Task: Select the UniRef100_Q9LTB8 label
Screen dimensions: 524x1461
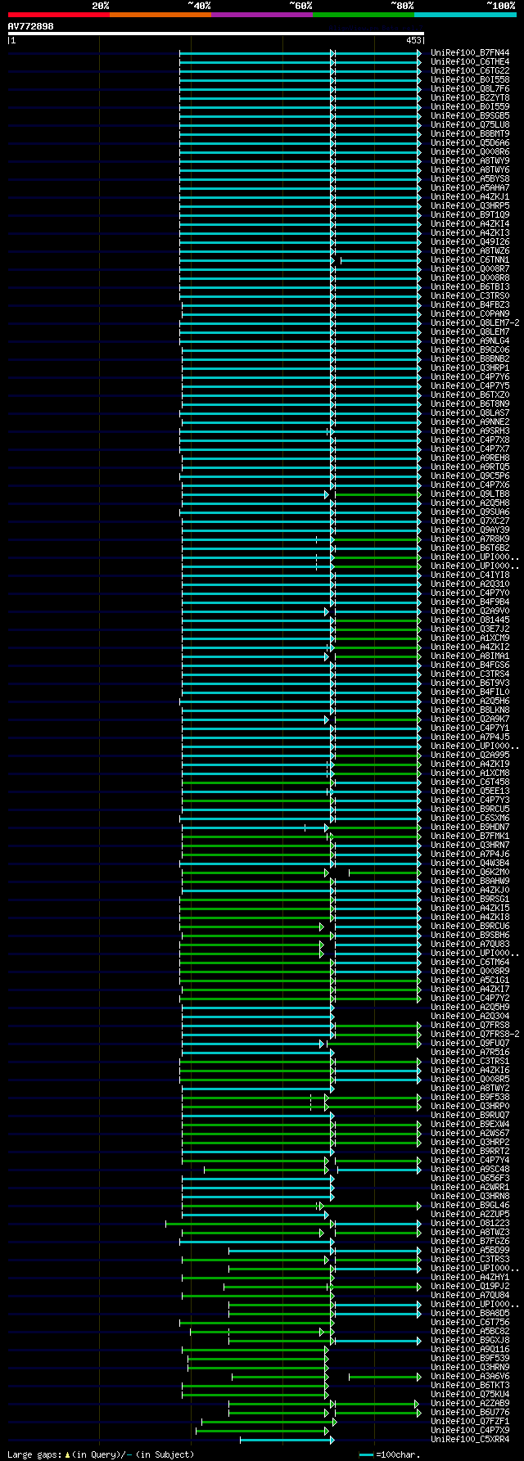Action: [470, 494]
